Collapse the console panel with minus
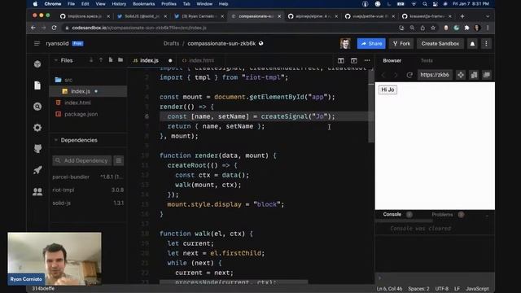 (487, 215)
